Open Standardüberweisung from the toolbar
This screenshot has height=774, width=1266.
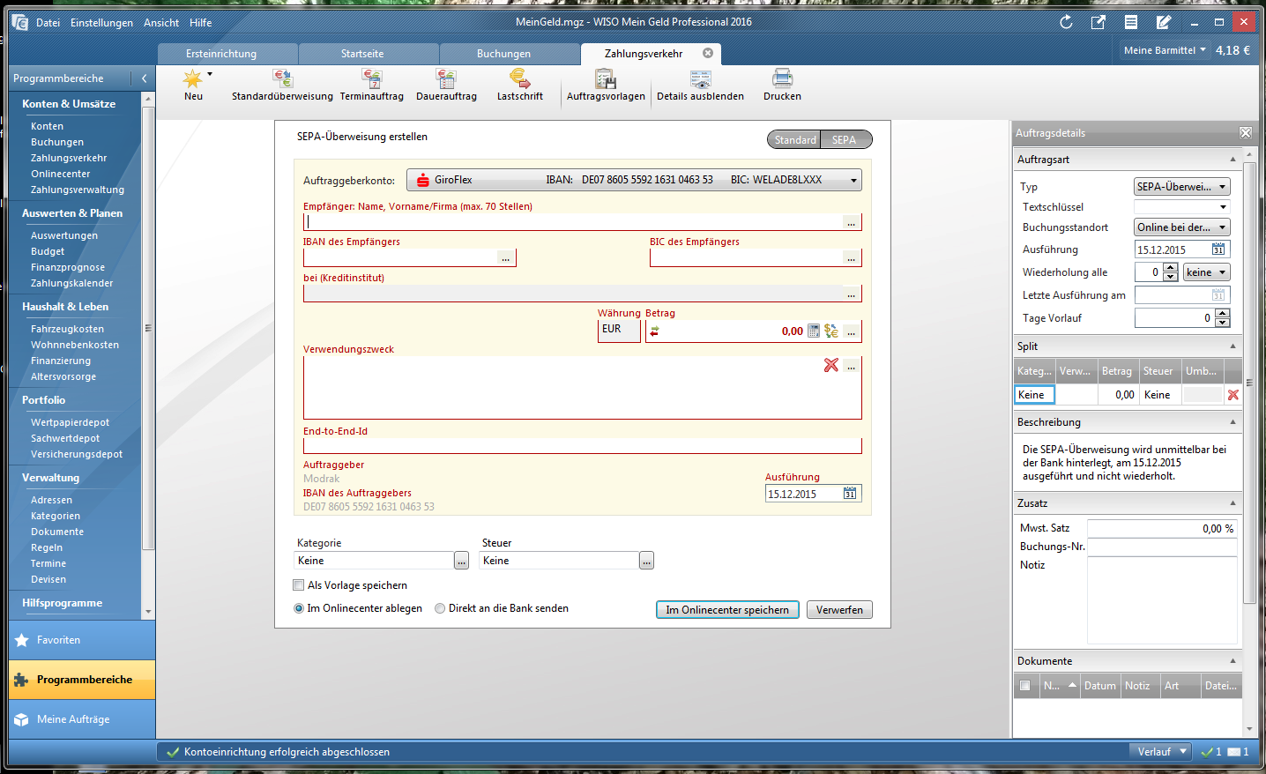282,86
